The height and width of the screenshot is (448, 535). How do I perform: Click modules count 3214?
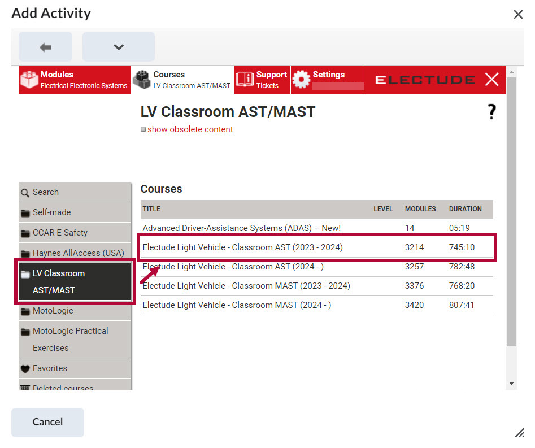point(414,247)
